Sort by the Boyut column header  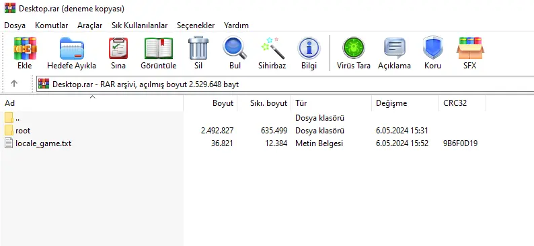pos(211,103)
